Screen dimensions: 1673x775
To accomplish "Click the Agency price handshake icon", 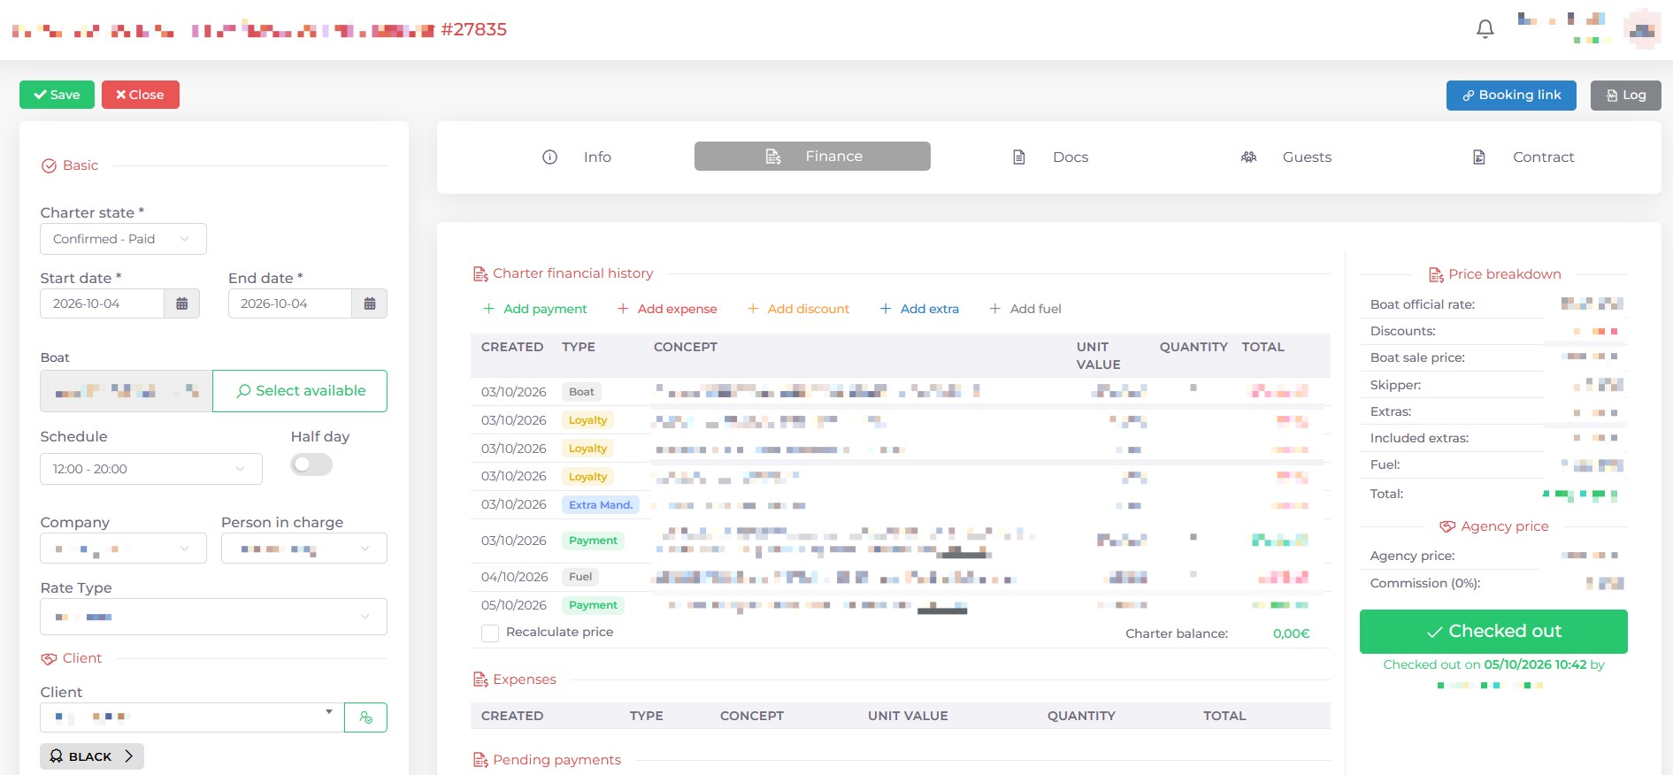I will click(1447, 527).
